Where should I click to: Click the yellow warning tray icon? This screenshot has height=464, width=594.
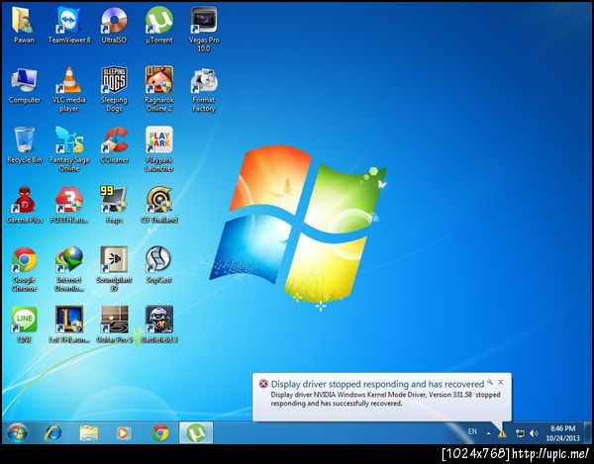pyautogui.click(x=502, y=433)
